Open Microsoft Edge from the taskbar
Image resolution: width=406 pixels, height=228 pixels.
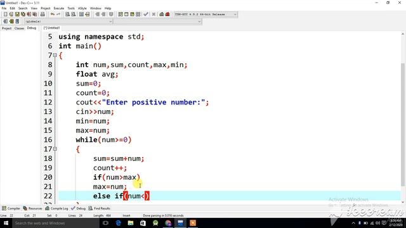pos(118,223)
